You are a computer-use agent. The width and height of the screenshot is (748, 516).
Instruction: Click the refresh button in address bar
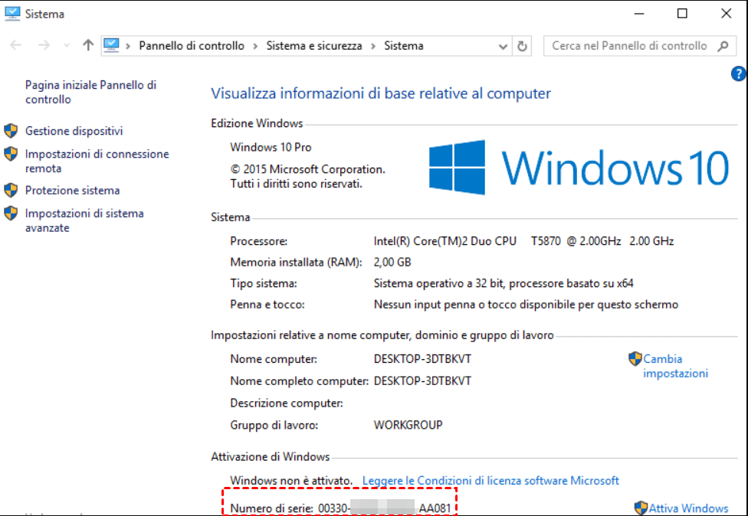(523, 46)
